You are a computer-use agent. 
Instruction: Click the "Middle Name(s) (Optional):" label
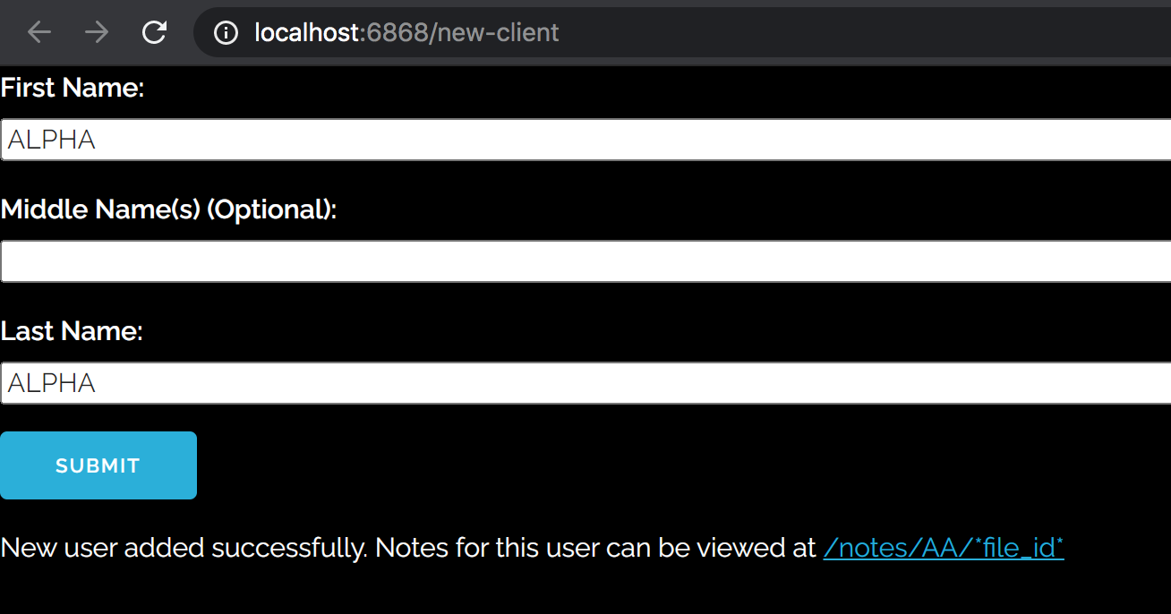(x=168, y=209)
